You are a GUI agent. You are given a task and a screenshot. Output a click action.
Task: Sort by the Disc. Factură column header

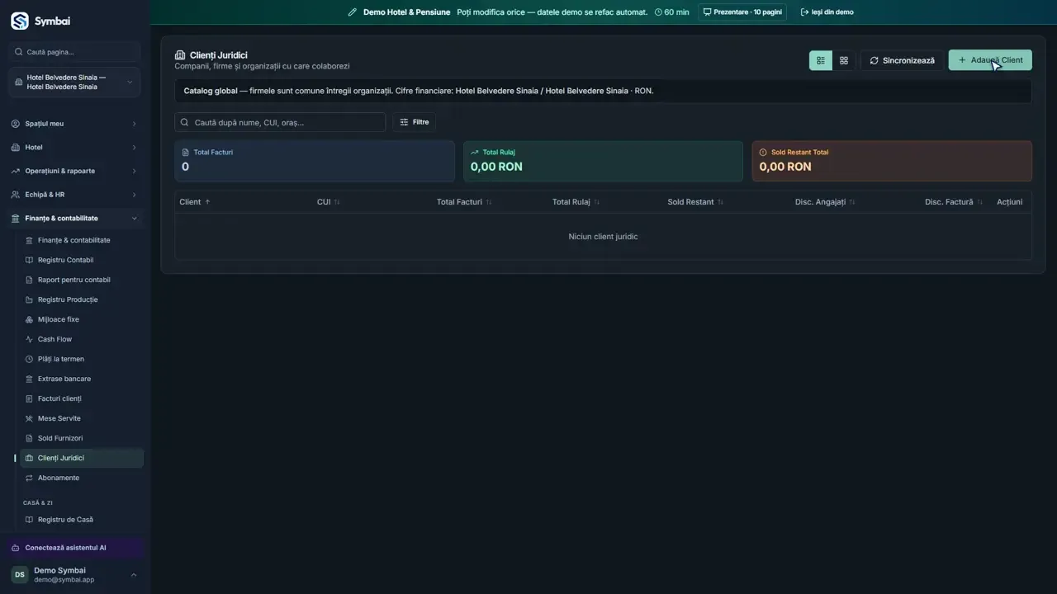pos(954,202)
